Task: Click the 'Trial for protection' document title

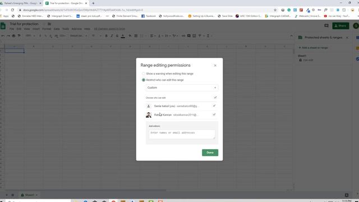Action: tap(24, 24)
